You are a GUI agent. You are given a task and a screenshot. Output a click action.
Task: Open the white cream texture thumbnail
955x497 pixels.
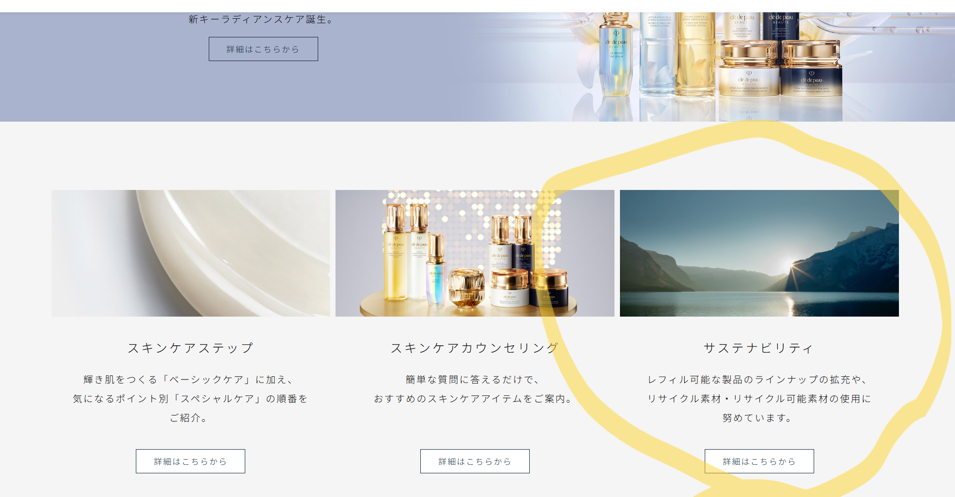[x=191, y=253]
